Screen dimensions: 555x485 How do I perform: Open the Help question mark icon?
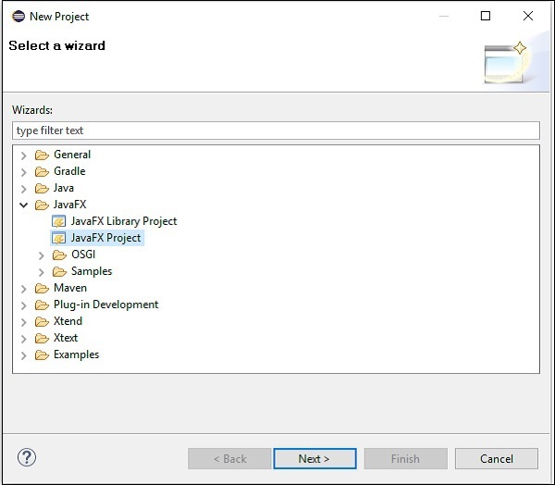pos(27,457)
